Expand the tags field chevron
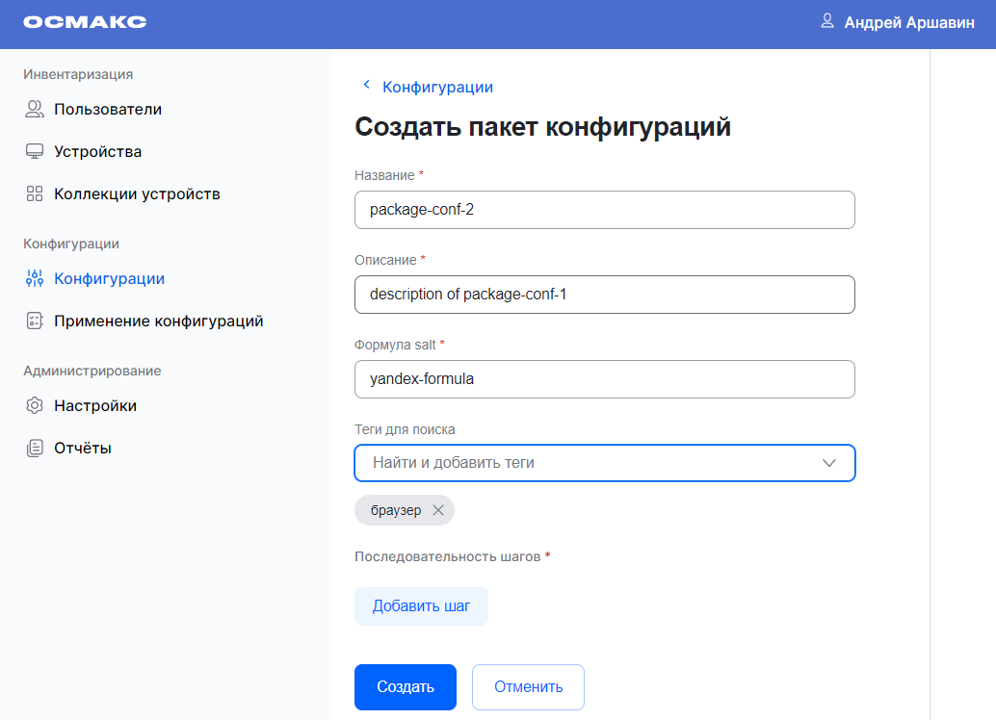Screen dimensions: 996x720 tap(828, 463)
